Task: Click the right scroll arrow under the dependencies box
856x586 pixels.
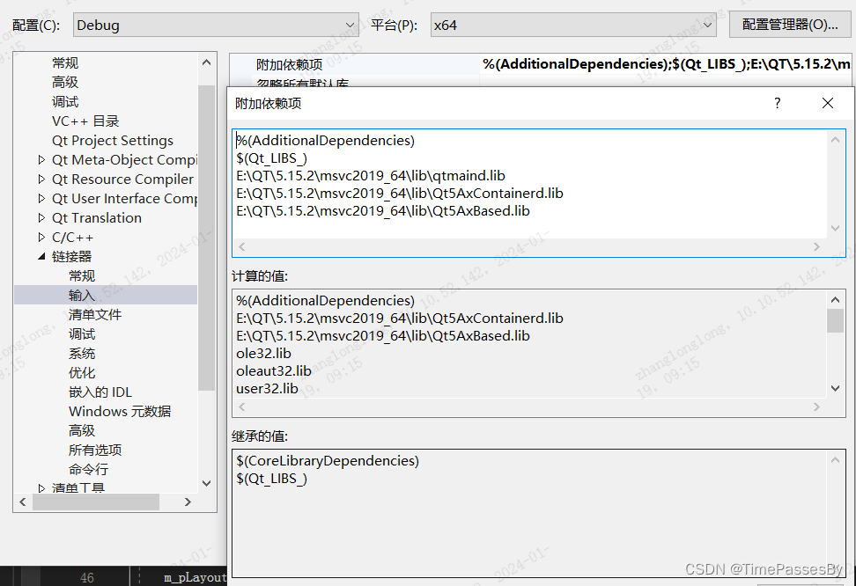Action: pyautogui.click(x=816, y=246)
